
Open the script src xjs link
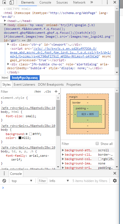click(x=61, y=52)
